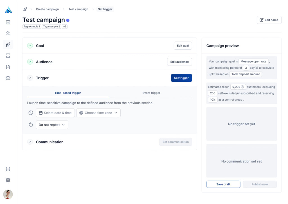Viewport: 288px width, 204px height.
Task: Expand the +3 hidden tags chip
Action: (x=65, y=27)
